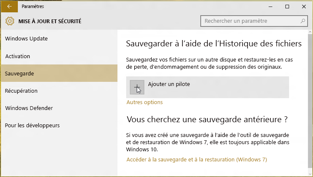The height and width of the screenshot is (177, 313).
Task: Click the "MISE À JOUR ET SÉCURITÉ" header
Action: point(49,21)
